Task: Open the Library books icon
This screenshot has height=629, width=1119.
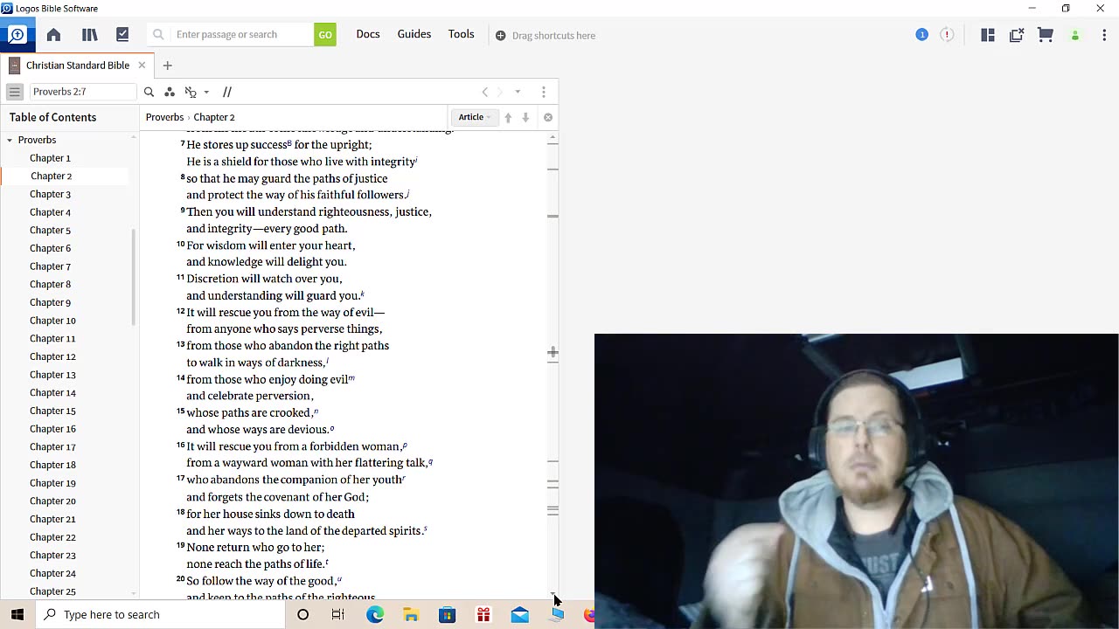Action: coord(89,35)
